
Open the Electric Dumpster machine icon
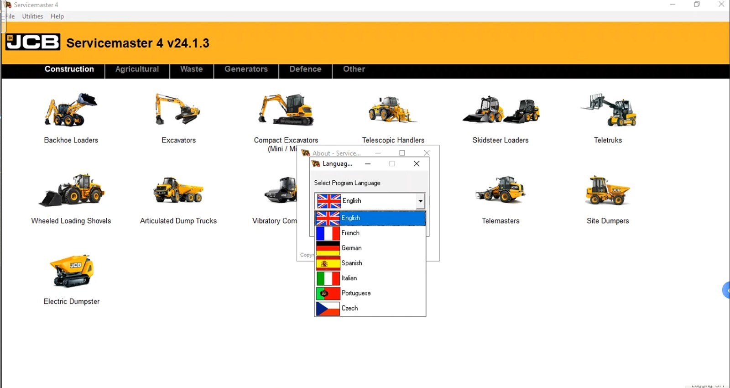(72, 271)
